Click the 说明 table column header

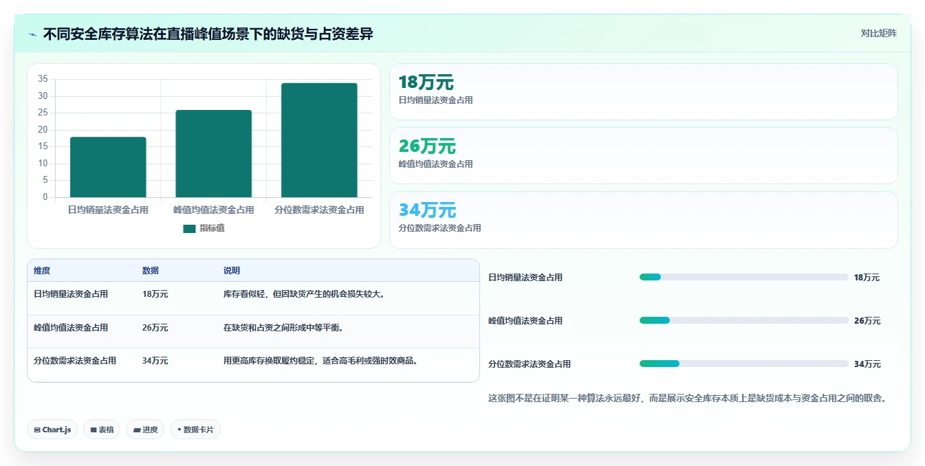click(232, 271)
